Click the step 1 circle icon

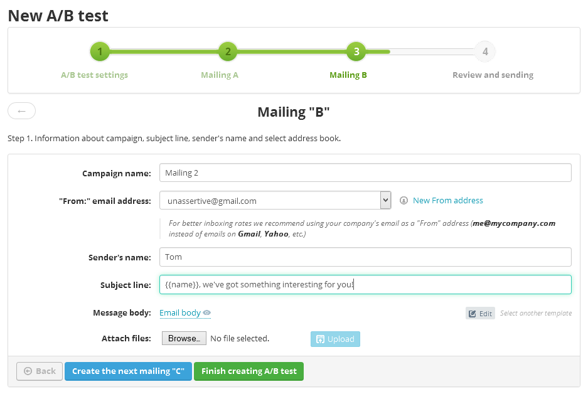(x=100, y=51)
